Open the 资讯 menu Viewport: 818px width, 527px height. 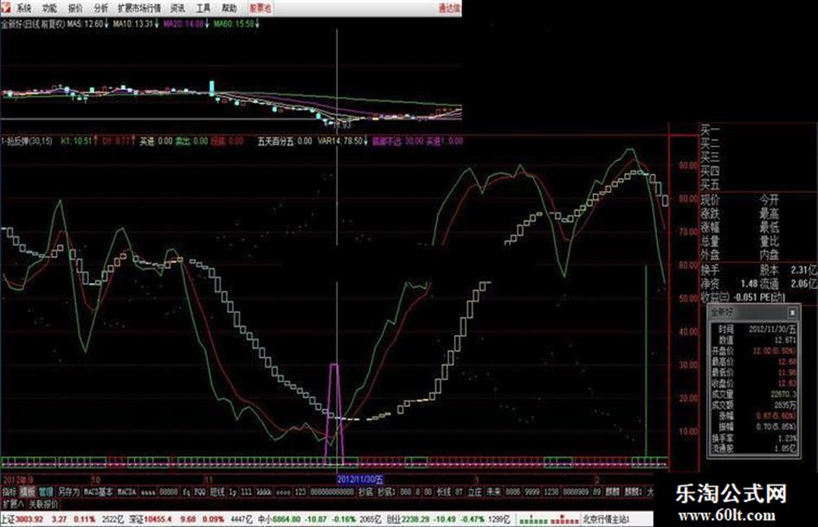178,8
